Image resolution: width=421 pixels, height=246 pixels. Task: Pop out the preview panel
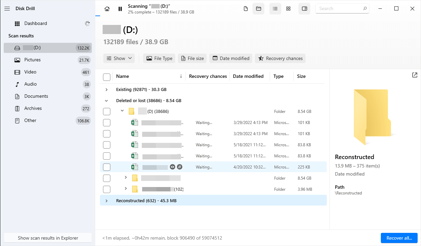[x=415, y=75]
